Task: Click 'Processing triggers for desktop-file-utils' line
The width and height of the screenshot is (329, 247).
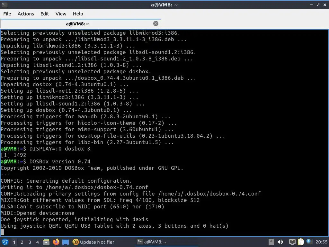Action: pyautogui.click(x=113, y=136)
